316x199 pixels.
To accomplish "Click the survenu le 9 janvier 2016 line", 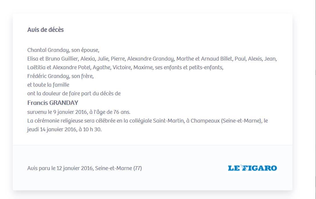I will point(79,112).
